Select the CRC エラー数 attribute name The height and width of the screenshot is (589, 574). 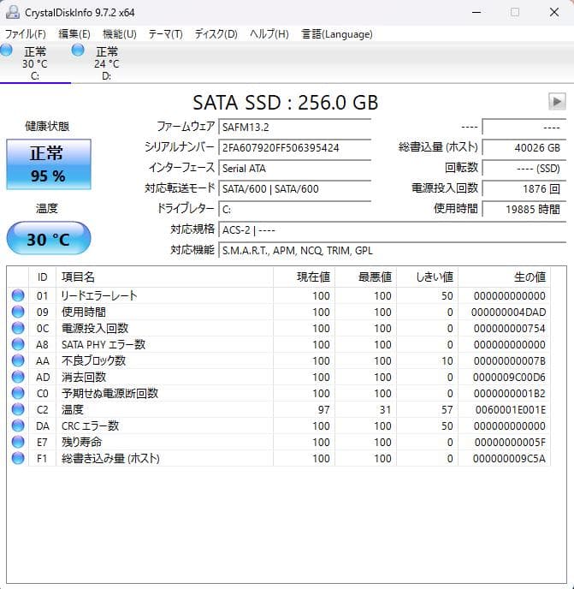[x=90, y=425]
